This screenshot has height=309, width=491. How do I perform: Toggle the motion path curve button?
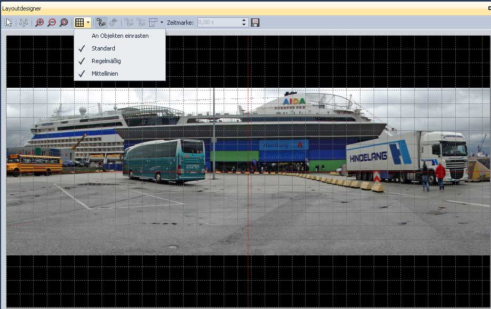click(x=101, y=23)
